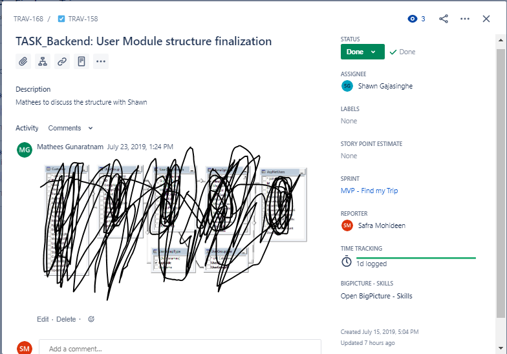Click the scrollbar up arrow
The image size is (507, 354).
point(501,40)
